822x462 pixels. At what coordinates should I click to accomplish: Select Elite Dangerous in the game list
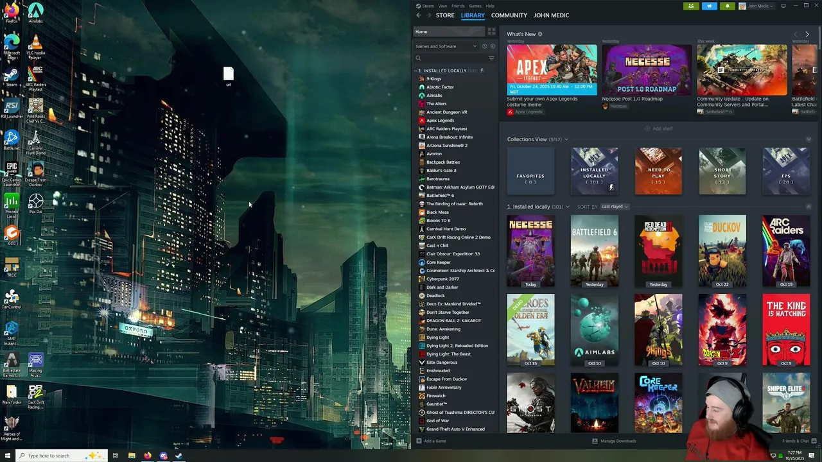coord(442,363)
